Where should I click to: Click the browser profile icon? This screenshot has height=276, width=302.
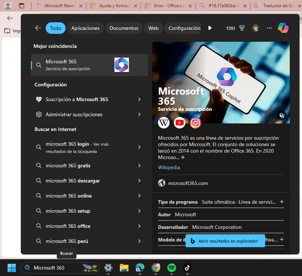pyautogui.click(x=8, y=6)
